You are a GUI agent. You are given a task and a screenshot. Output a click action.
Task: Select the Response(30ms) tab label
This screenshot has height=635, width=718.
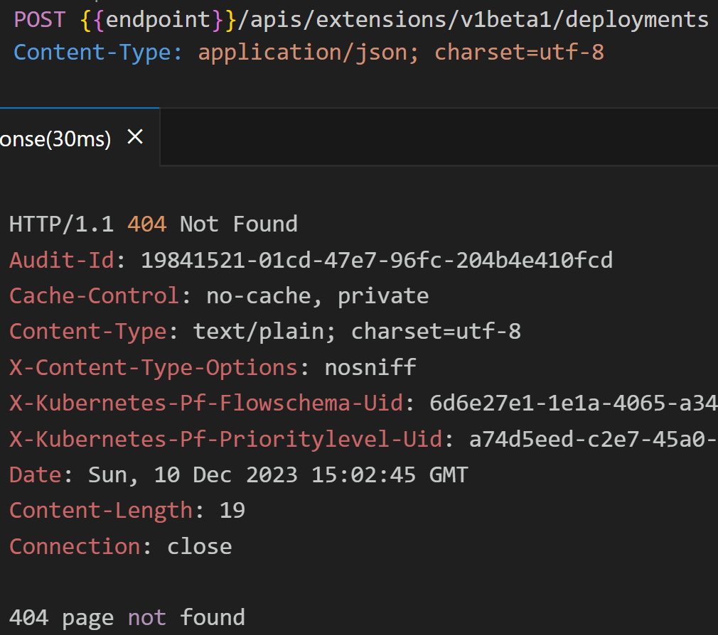pos(55,139)
